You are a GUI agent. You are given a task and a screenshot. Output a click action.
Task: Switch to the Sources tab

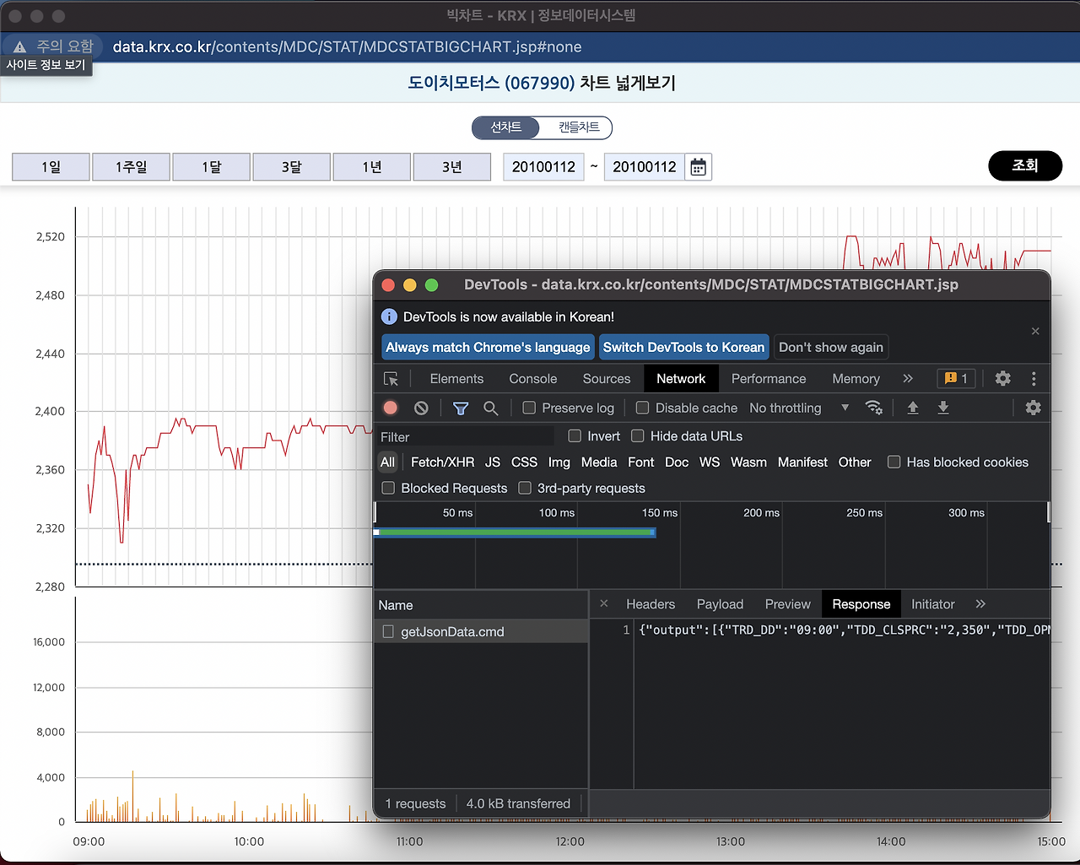[x=607, y=379]
